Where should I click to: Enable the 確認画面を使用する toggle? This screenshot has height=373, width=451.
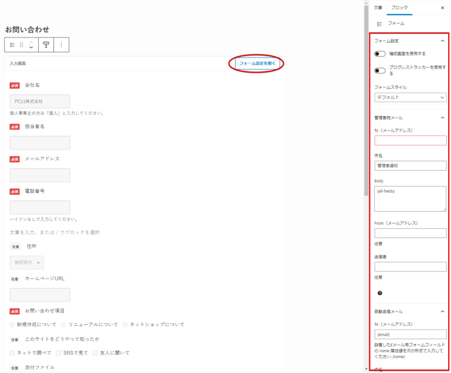pyautogui.click(x=380, y=53)
